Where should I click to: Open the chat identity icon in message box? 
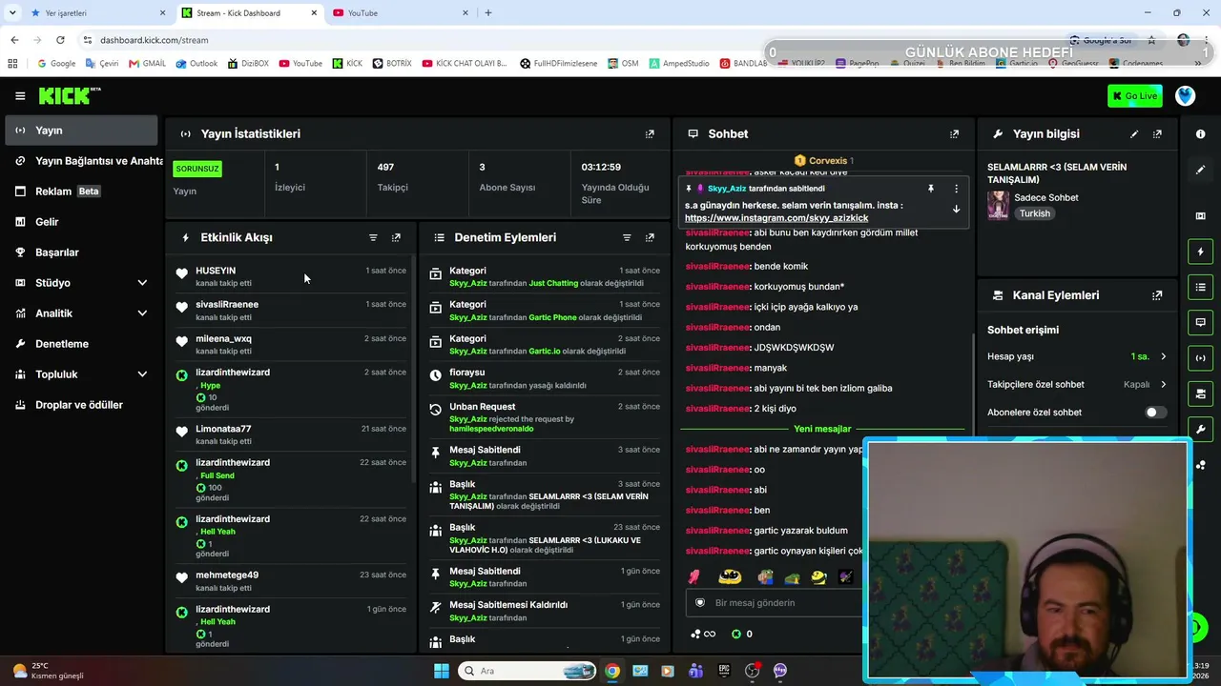[700, 602]
